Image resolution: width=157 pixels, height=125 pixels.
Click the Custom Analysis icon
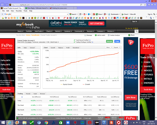coord(109,35)
